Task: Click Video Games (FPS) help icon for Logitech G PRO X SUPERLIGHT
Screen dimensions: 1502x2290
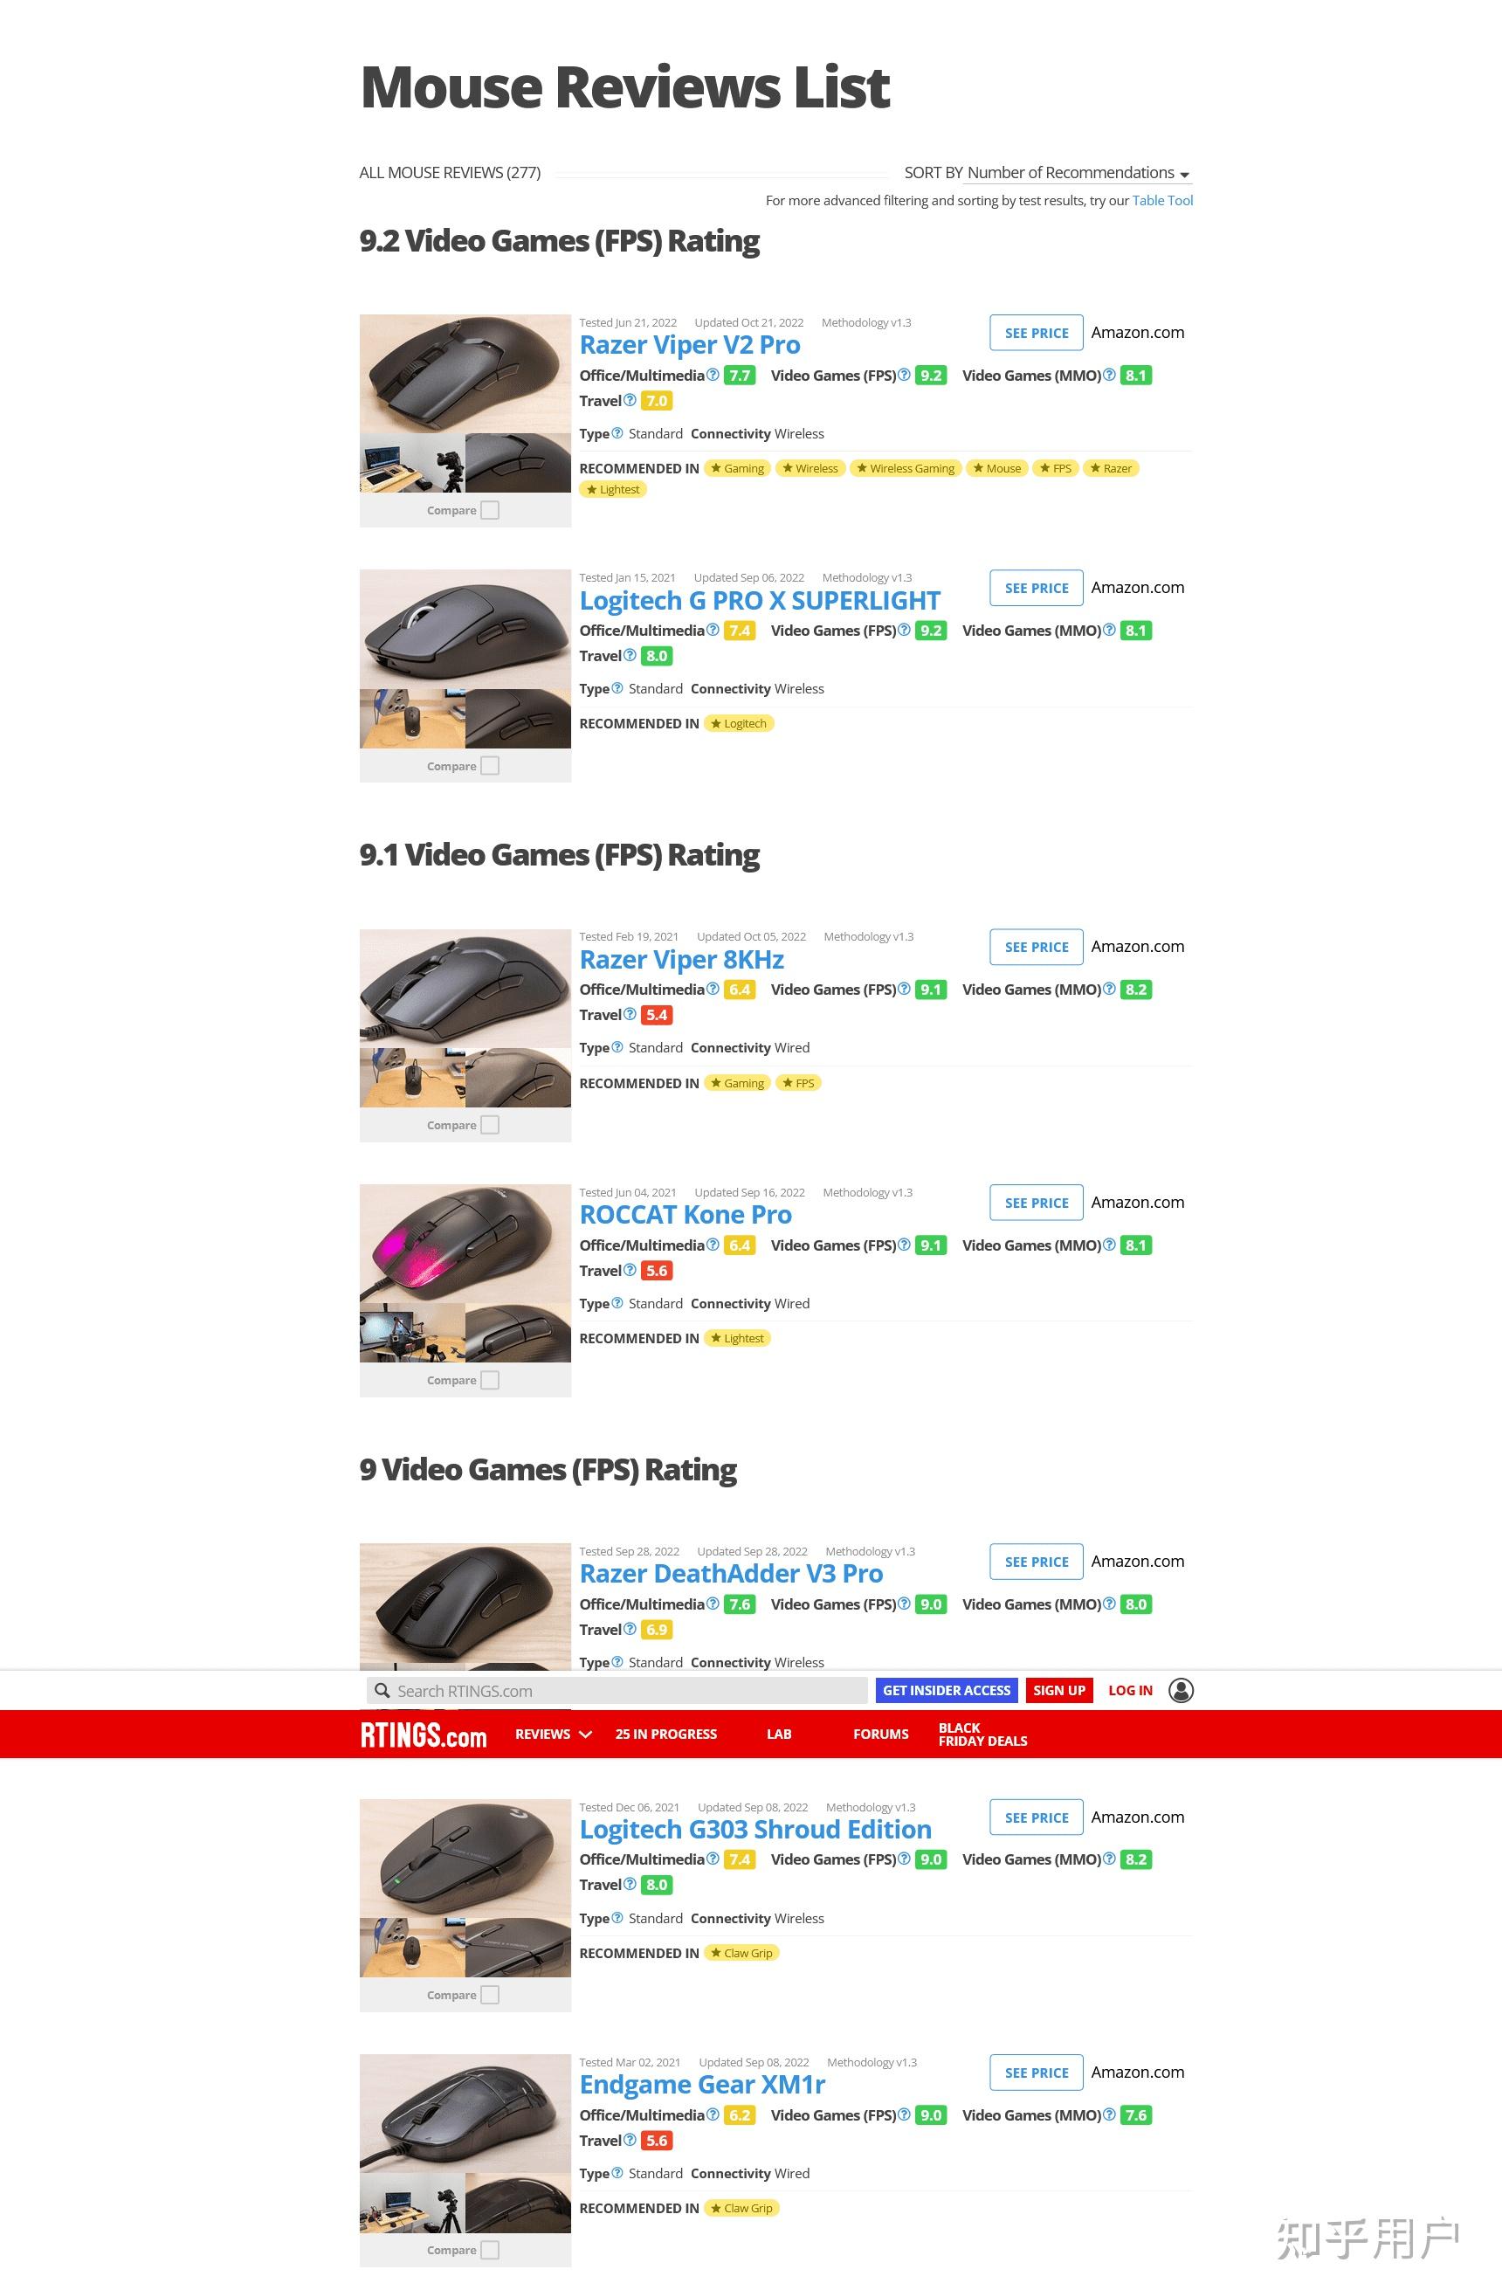Action: click(x=904, y=629)
